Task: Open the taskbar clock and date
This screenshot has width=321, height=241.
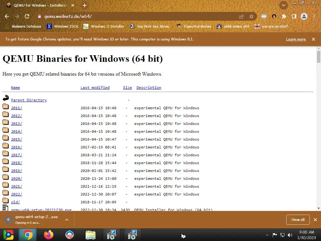Action: point(307,235)
